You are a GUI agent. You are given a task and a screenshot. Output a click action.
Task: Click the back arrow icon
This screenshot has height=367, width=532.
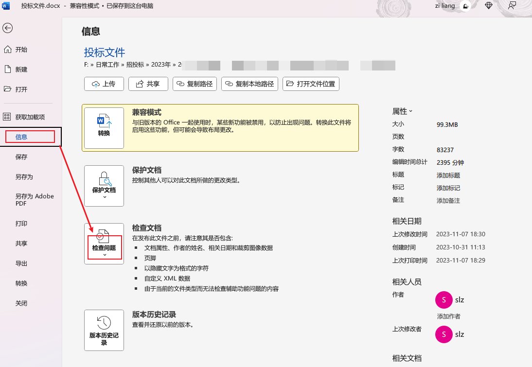click(x=7, y=28)
